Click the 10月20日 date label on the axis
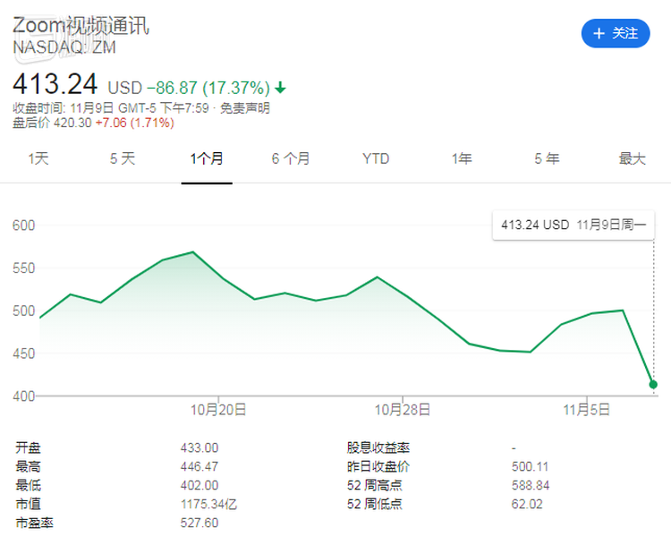The width and height of the screenshot is (671, 545). [x=219, y=409]
